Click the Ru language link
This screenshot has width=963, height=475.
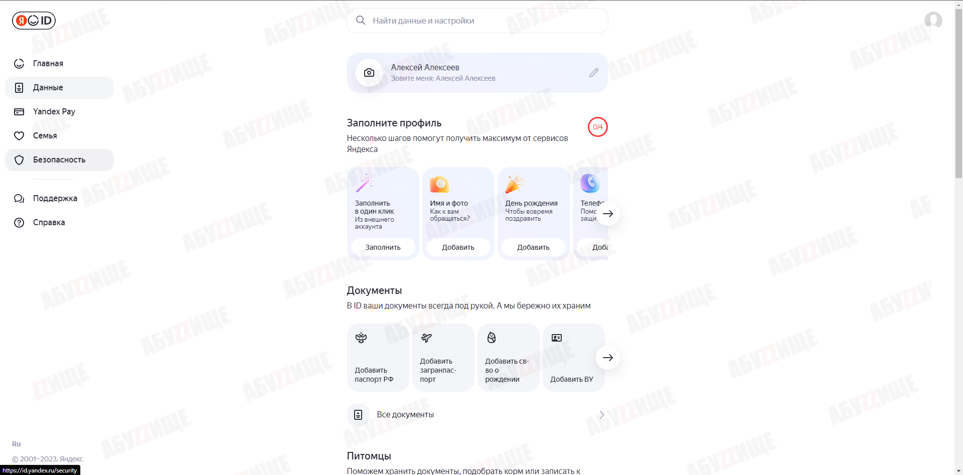click(x=17, y=444)
